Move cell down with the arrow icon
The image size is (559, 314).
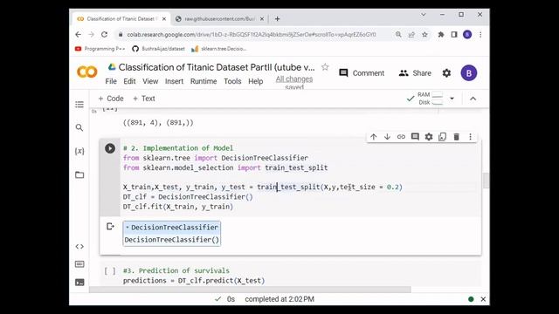pos(387,137)
